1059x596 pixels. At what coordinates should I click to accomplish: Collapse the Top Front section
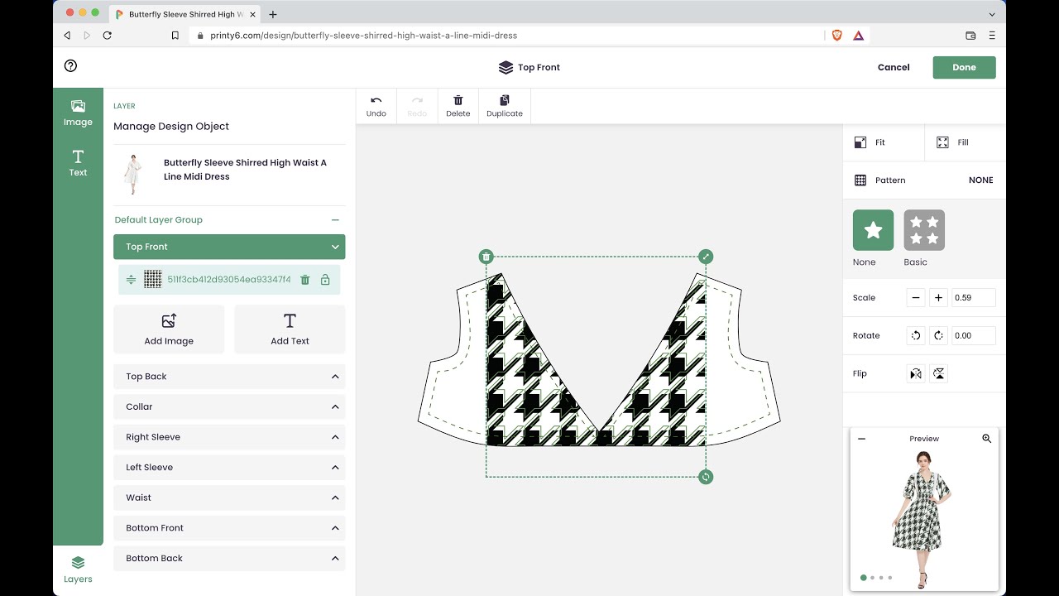click(229, 247)
